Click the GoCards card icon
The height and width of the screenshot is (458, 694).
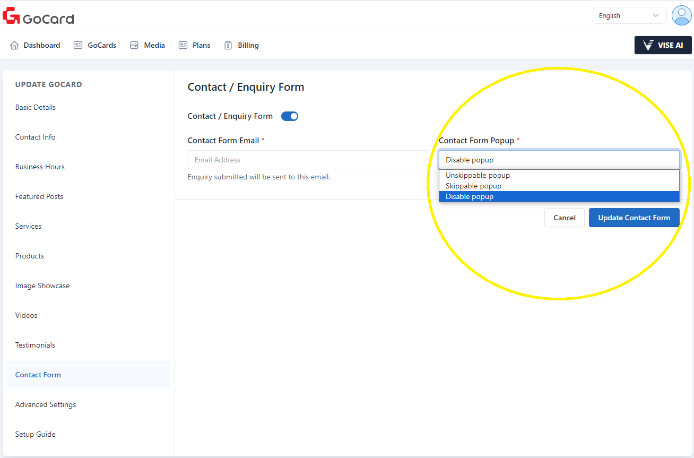(x=78, y=45)
